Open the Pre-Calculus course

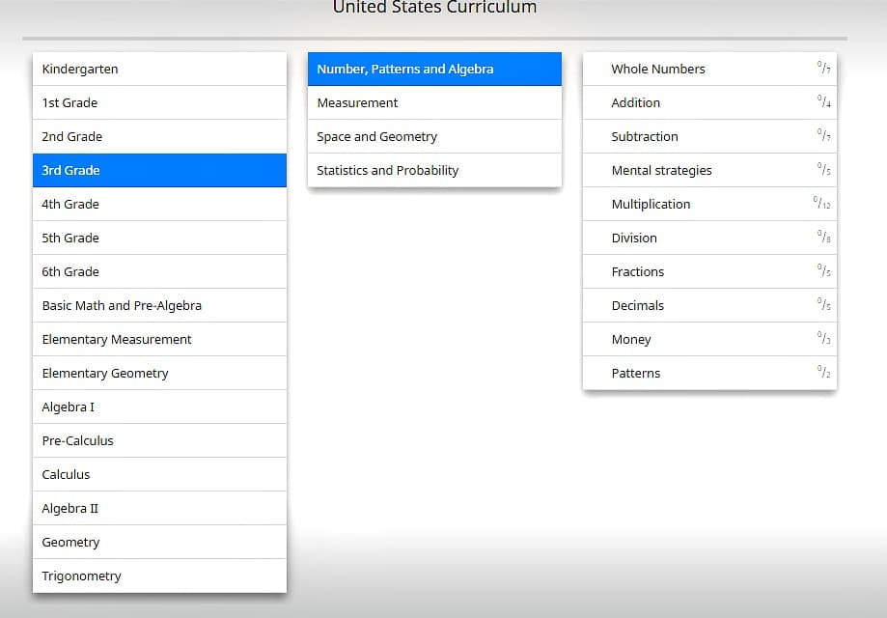coord(159,441)
